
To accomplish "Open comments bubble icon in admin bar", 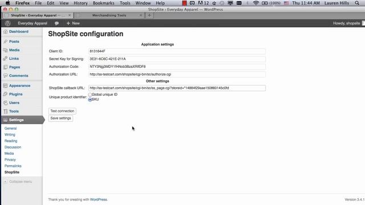I will [56, 23].
